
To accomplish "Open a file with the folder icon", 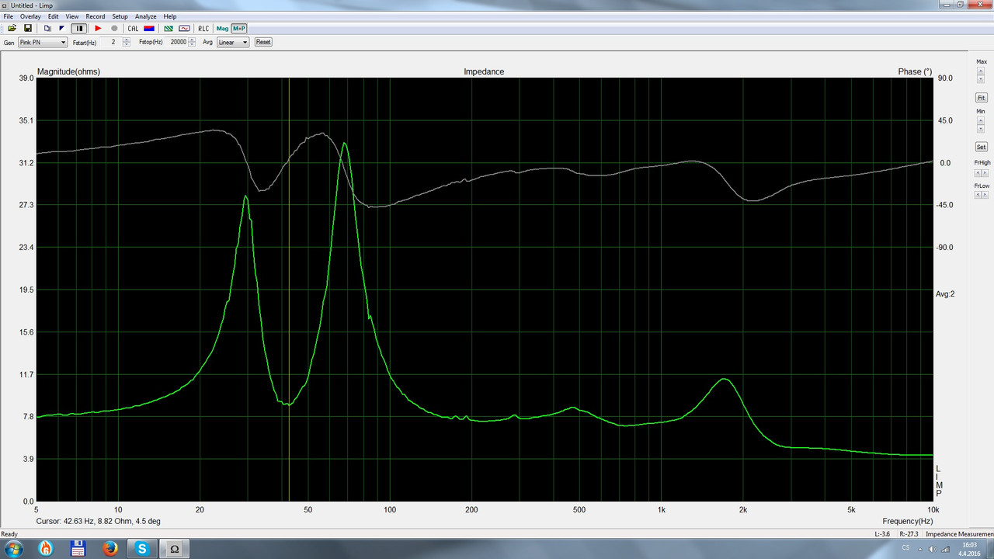I will click(x=12, y=28).
